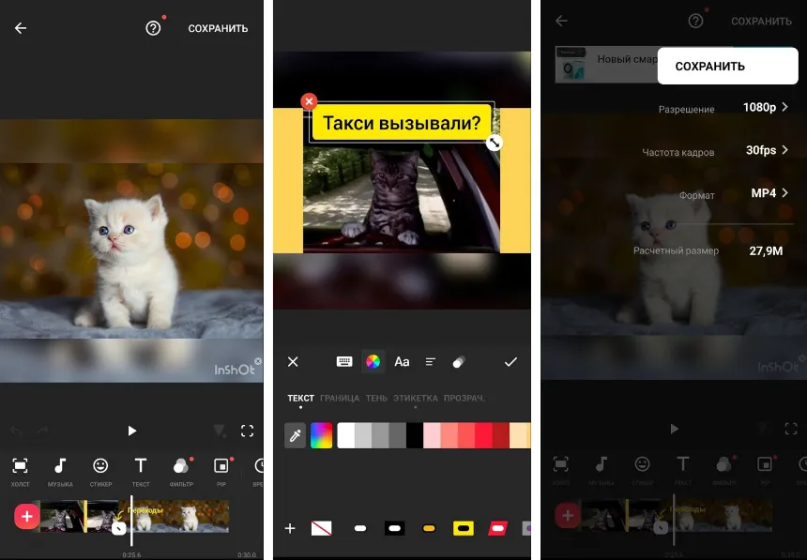Undo the last edit in left screen
The image size is (807, 560).
coord(16,431)
